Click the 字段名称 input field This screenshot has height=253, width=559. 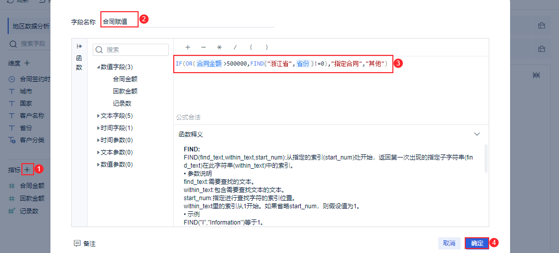point(188,21)
